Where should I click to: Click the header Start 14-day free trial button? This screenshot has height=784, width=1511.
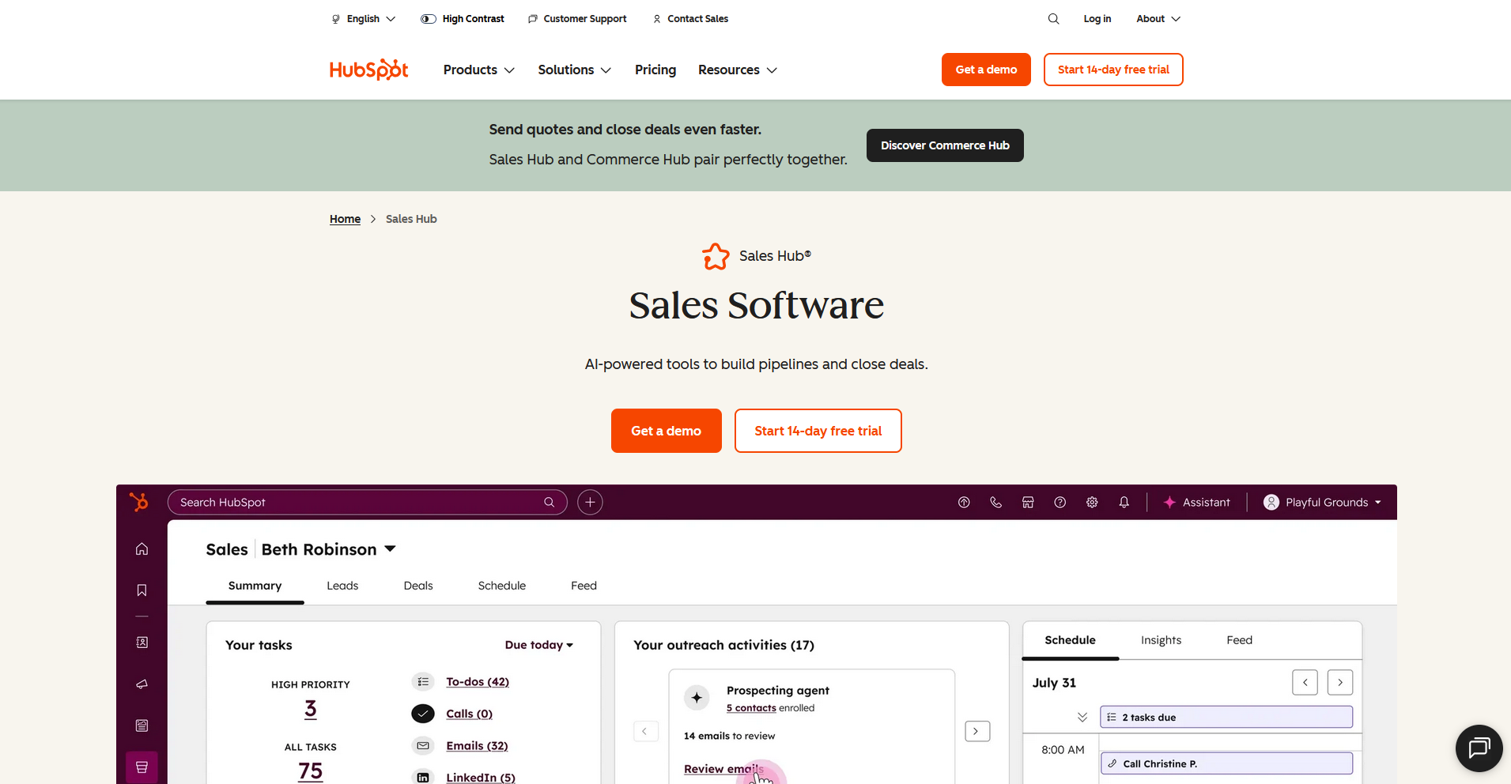(1113, 70)
